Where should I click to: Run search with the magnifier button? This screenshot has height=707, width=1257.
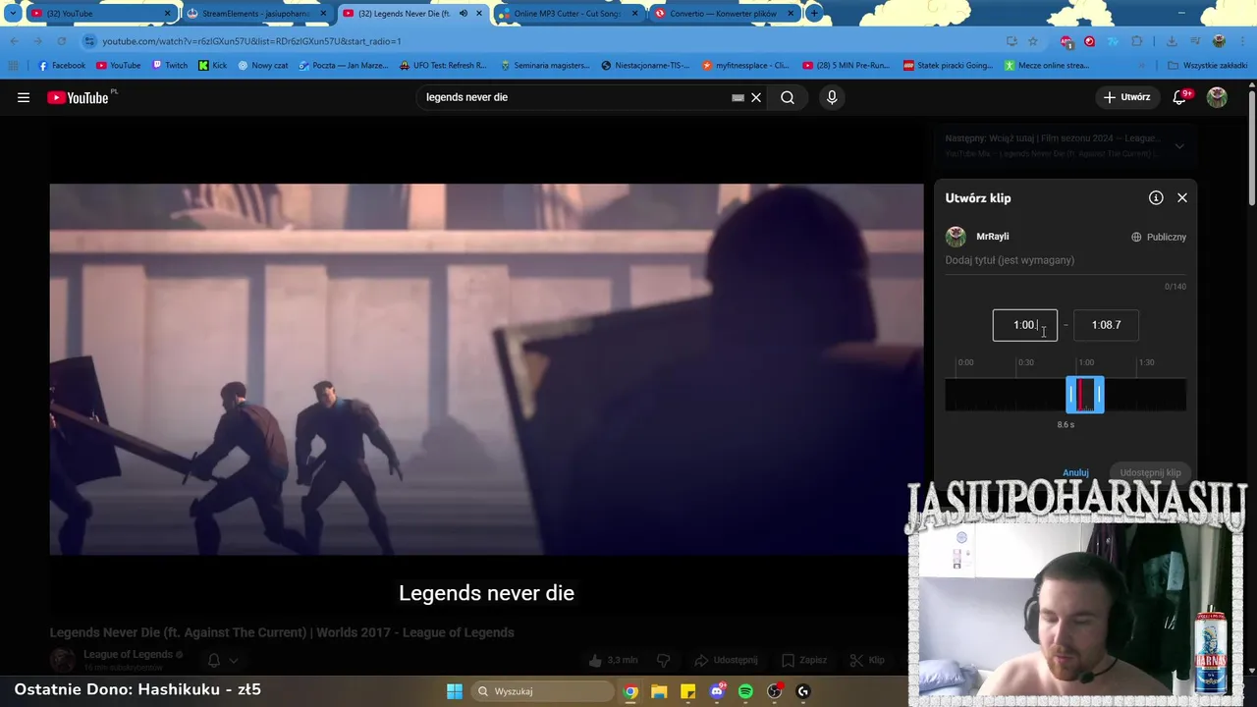[788, 97]
